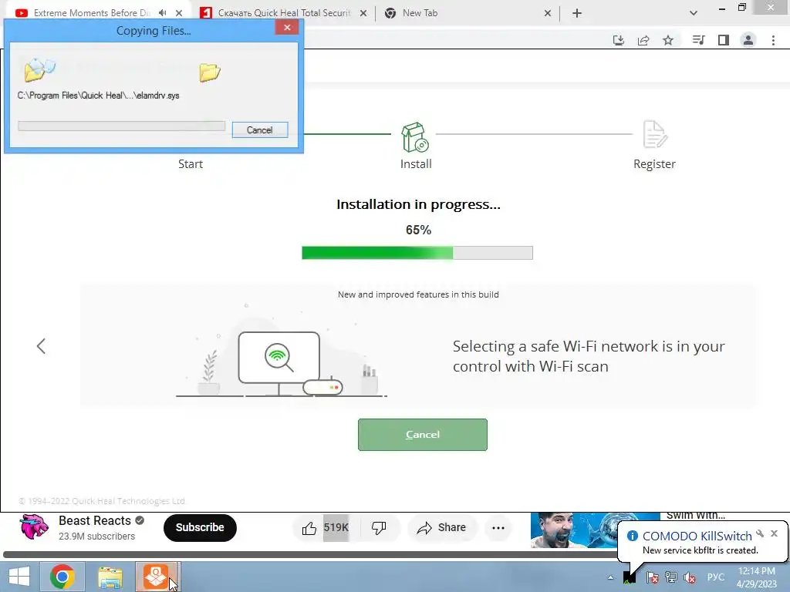Viewport: 790px width, 592px height.
Task: Open Chrome from the taskbar
Action: coord(62,577)
